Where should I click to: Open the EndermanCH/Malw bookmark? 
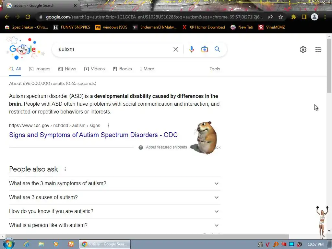point(155,27)
